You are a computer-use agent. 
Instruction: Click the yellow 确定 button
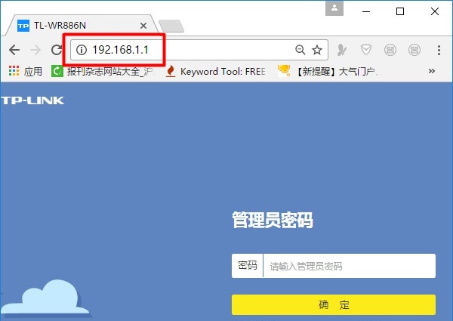[x=334, y=305]
